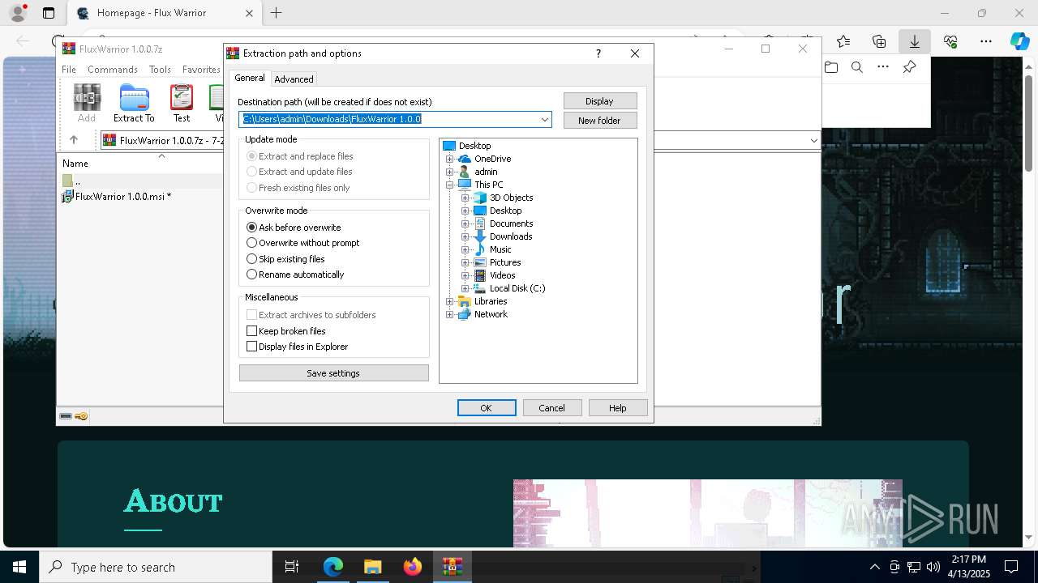Click the Help button
The width and height of the screenshot is (1038, 583).
tap(618, 408)
